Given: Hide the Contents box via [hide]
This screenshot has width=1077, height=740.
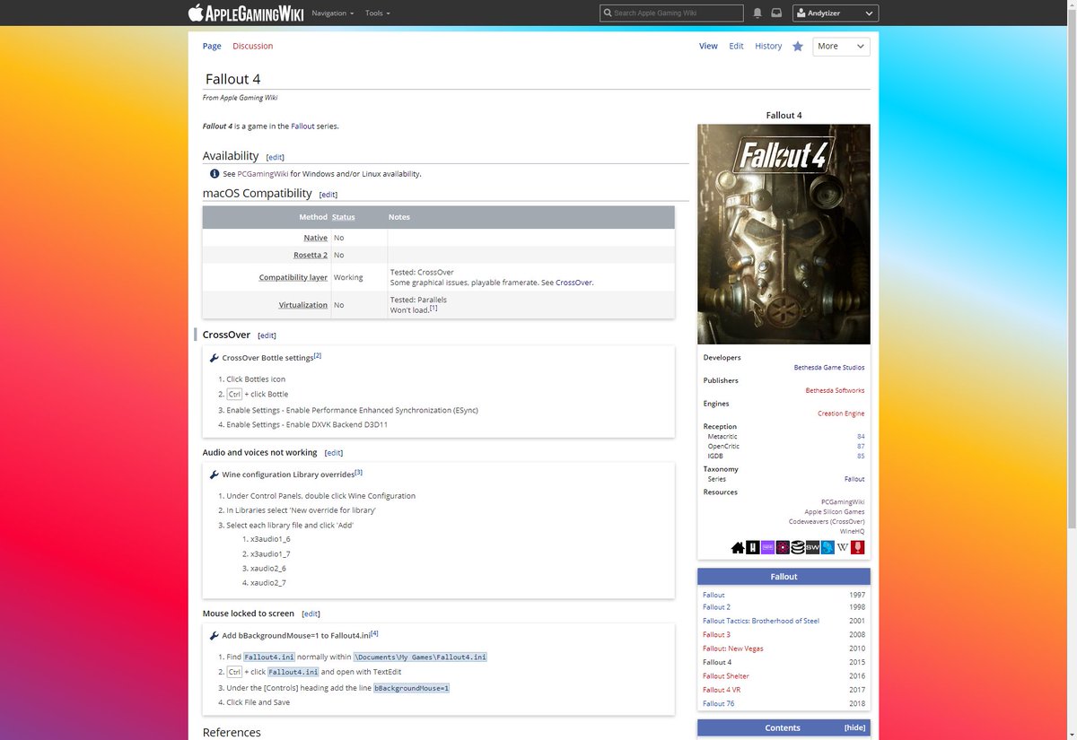Looking at the screenshot, I should pos(854,728).
